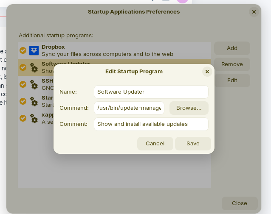Click the Name field containing Software Updater
The image size is (271, 214).
coord(151,92)
